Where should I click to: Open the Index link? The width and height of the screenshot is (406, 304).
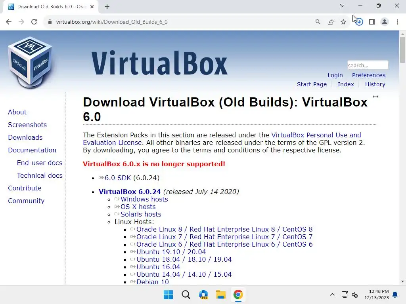coord(346,84)
